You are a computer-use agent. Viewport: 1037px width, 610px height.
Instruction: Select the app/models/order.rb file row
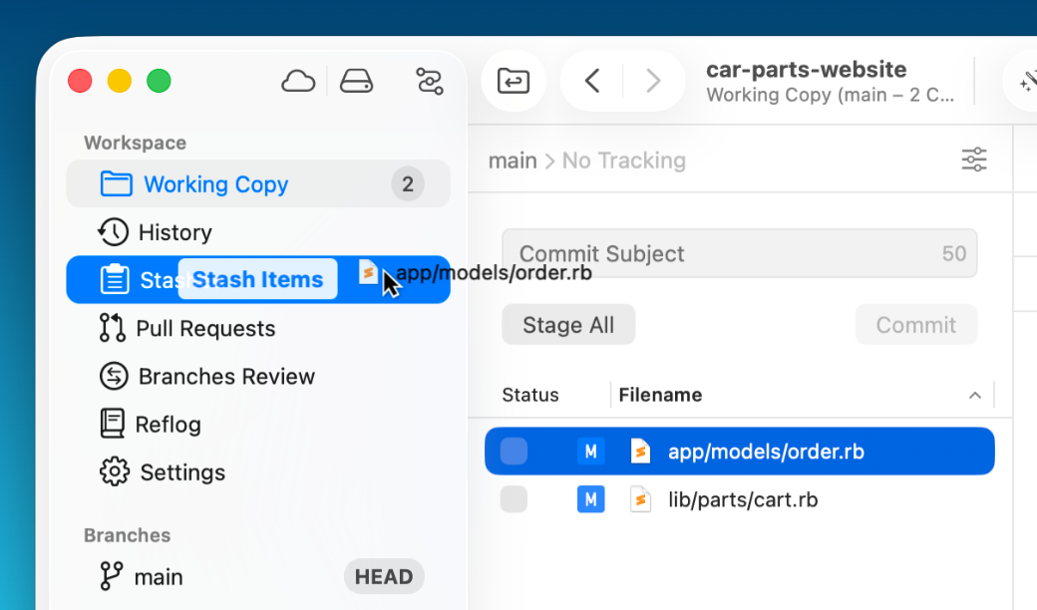(x=740, y=452)
